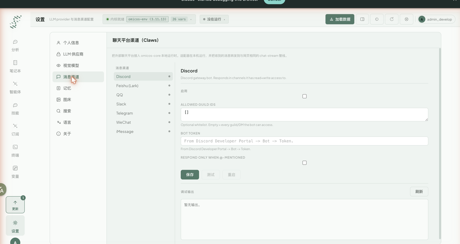The image size is (460, 244).
Task: Go to the 智能体 agents section
Action: (15, 88)
